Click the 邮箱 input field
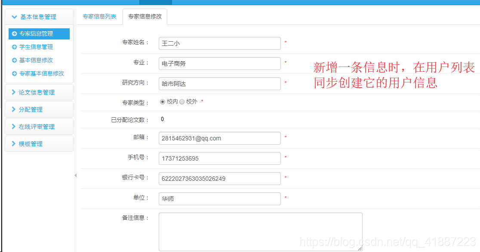 pos(219,138)
